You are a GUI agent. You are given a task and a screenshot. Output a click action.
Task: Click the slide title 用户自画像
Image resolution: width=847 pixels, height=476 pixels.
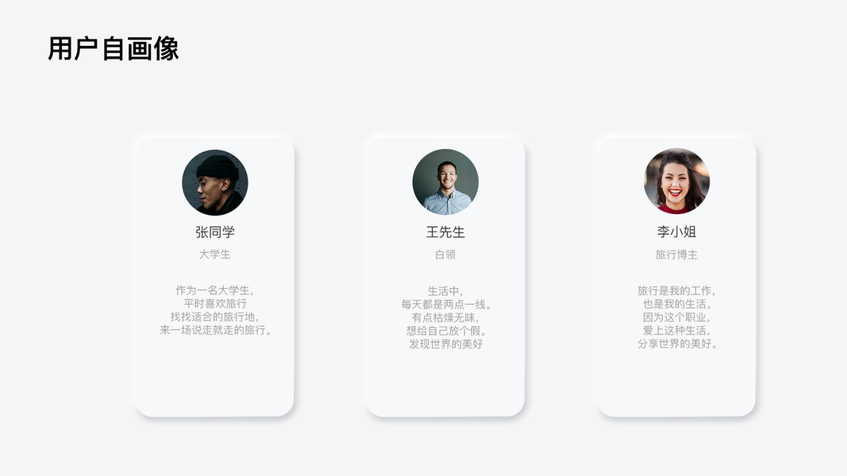click(114, 49)
